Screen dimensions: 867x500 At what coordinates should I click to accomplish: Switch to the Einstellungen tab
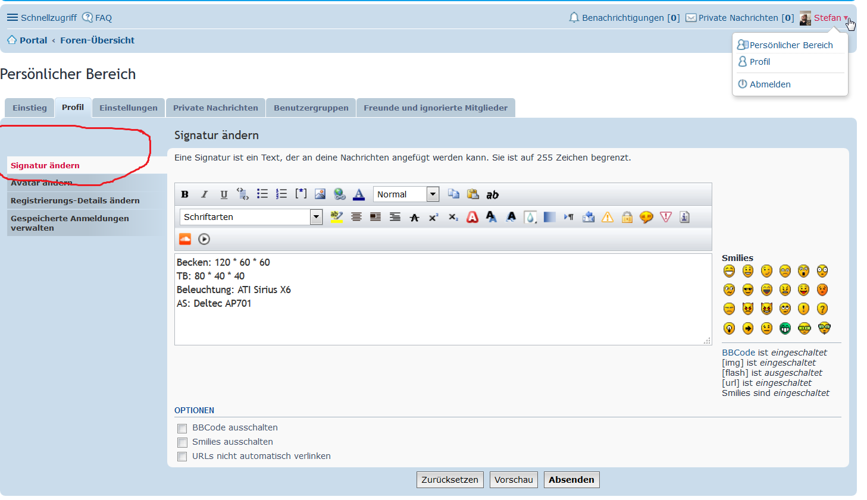(129, 108)
